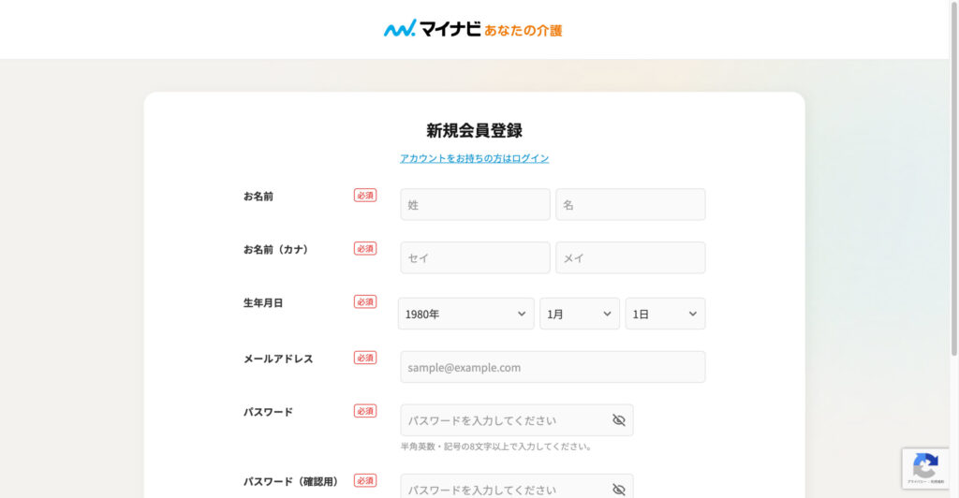Show password using the eye icon

tap(618, 420)
